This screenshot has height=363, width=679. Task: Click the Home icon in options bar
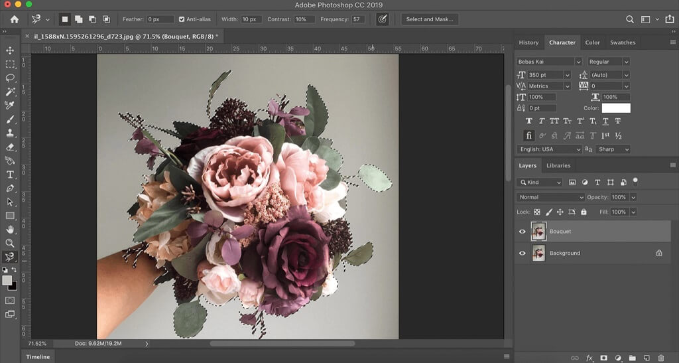[x=15, y=19]
